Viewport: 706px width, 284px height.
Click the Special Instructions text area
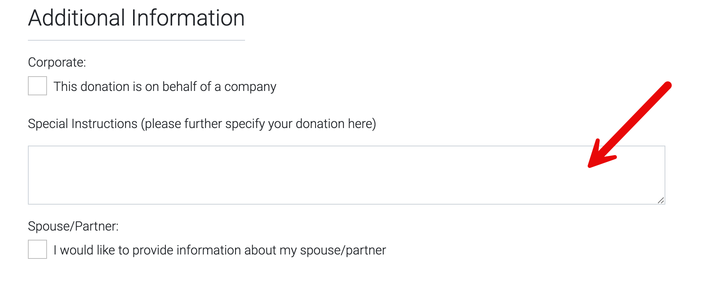[319, 175]
